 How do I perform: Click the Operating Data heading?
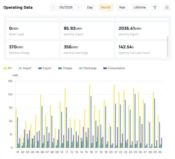tap(18, 7)
